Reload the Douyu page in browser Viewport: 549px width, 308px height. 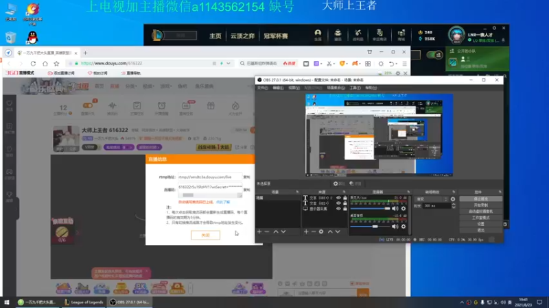pyautogui.click(x=33, y=64)
